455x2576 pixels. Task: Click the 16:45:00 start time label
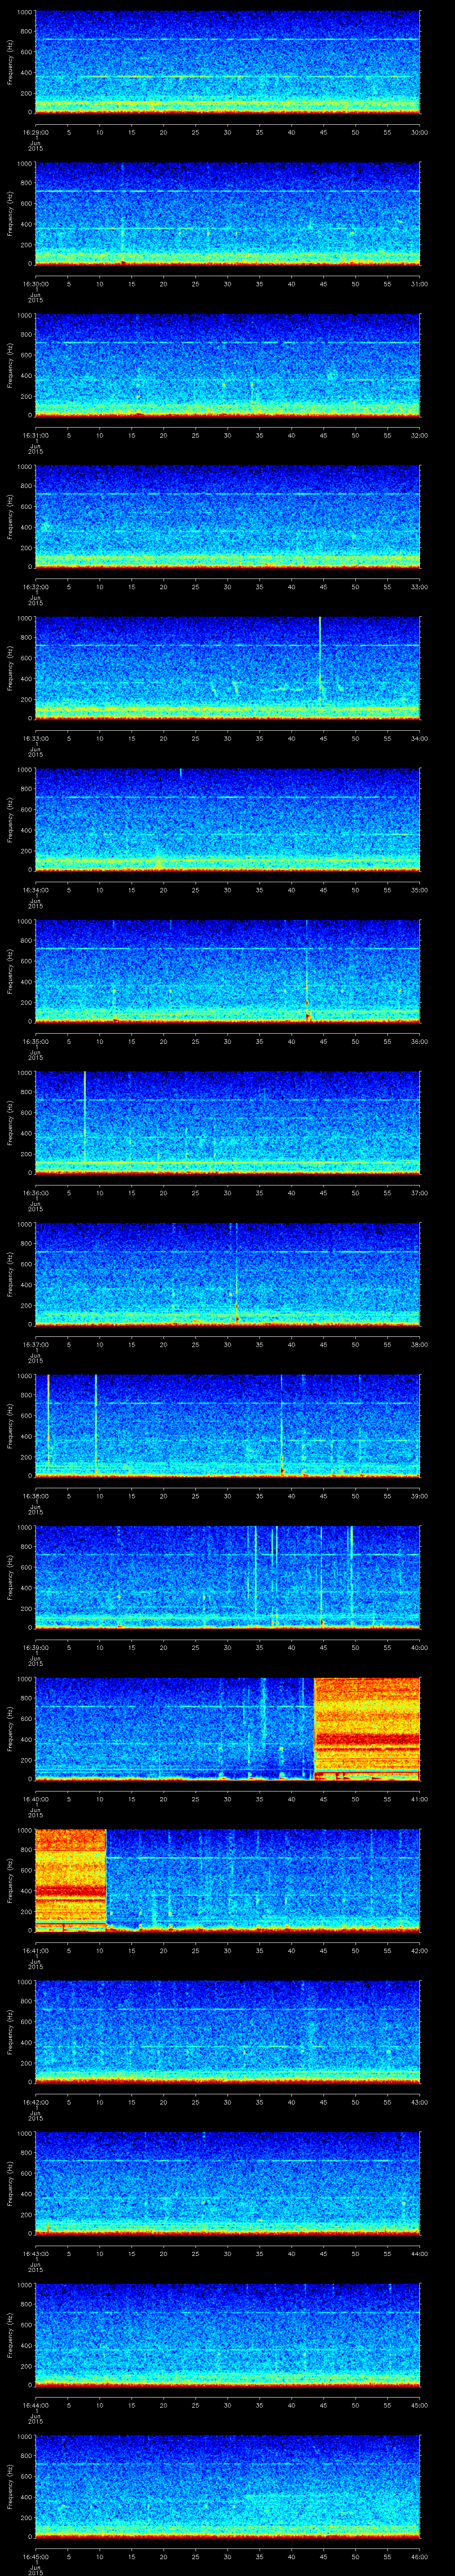click(35, 2556)
